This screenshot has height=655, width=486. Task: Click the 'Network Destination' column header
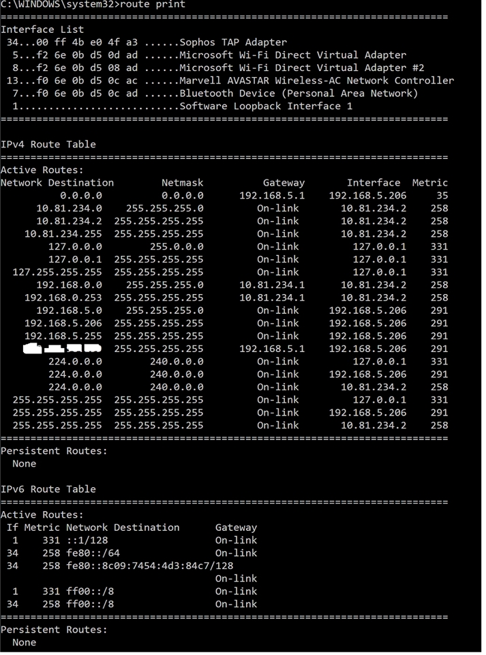57,183
